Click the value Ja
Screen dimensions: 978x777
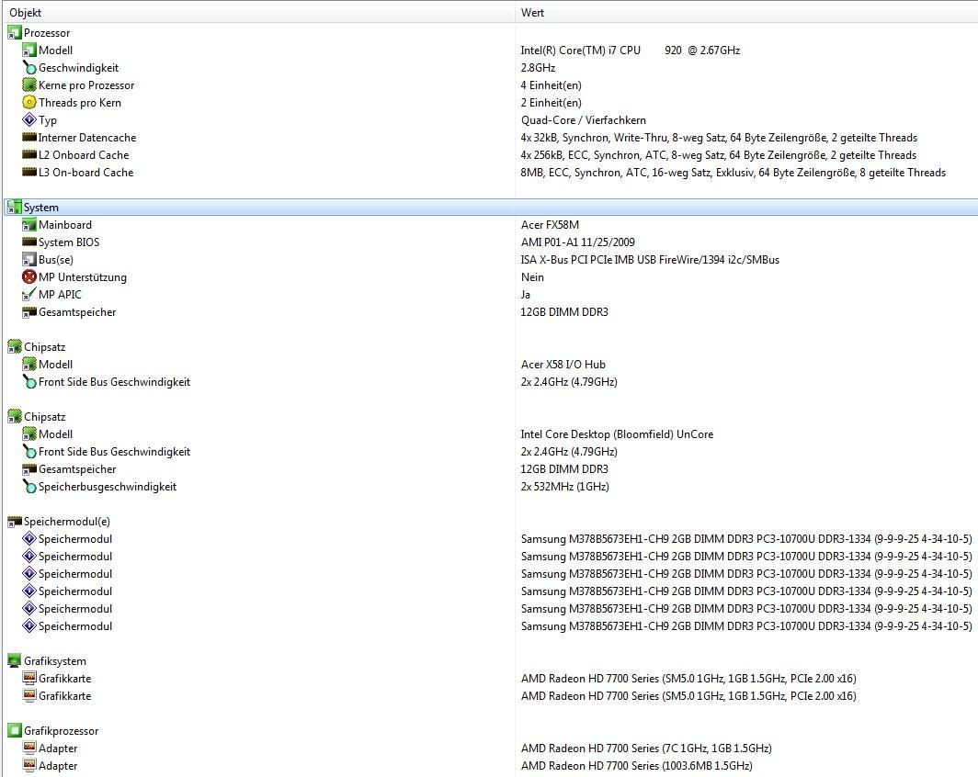(x=525, y=295)
